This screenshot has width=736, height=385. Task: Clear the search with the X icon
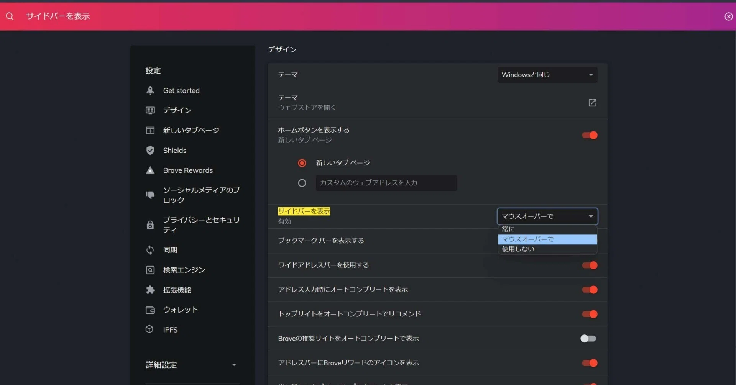click(728, 16)
